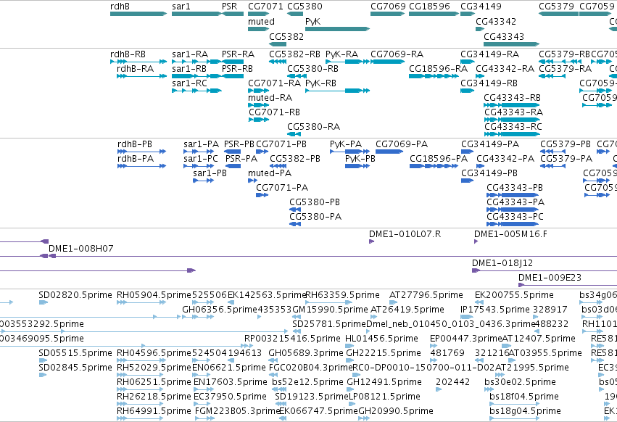The height and width of the screenshot is (422, 617).
Task: Select the CG43342 gene glyph
Action: point(480,29)
